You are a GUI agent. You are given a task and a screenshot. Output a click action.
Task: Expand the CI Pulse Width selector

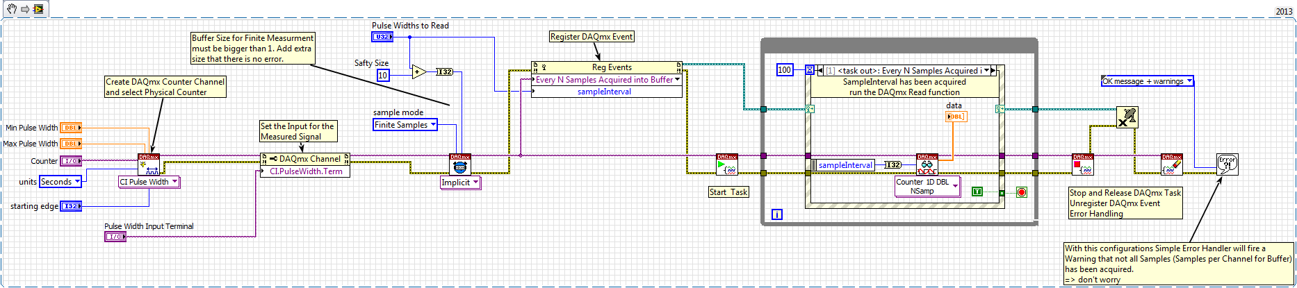coord(149,182)
